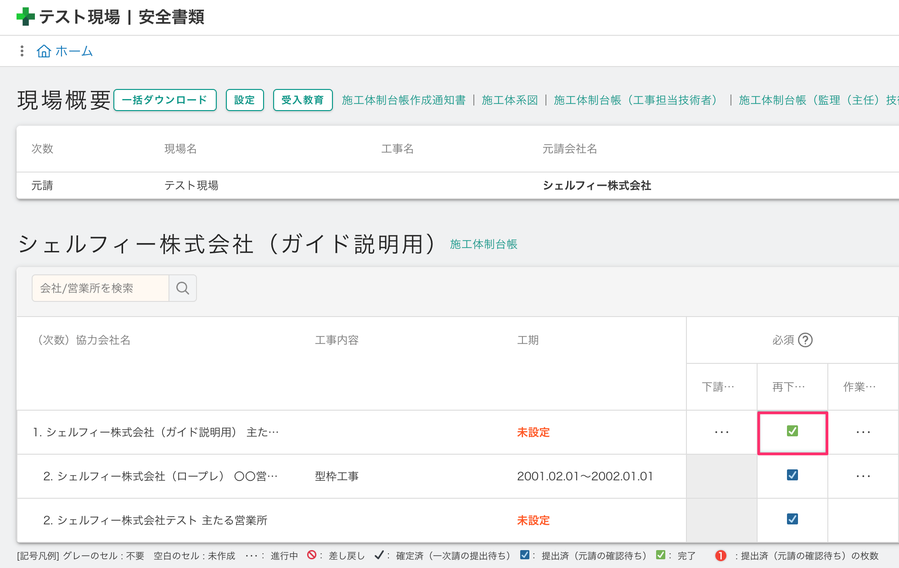Image resolution: width=899 pixels, height=568 pixels.
Task: Click the green cross logo icon
Action: click(25, 17)
